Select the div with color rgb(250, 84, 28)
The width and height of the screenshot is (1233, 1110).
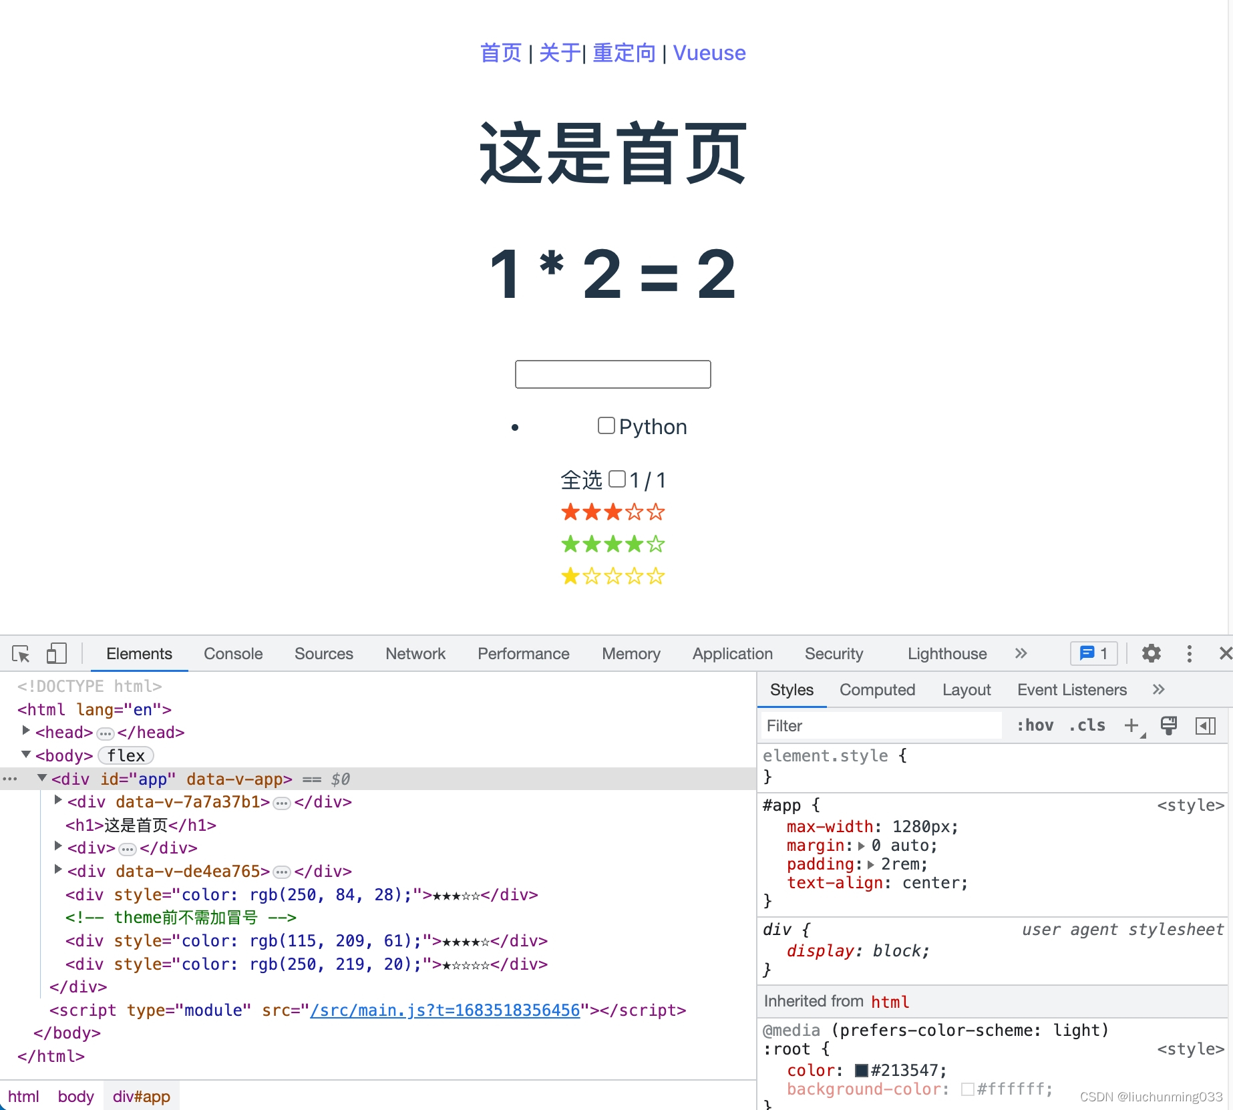[302, 894]
